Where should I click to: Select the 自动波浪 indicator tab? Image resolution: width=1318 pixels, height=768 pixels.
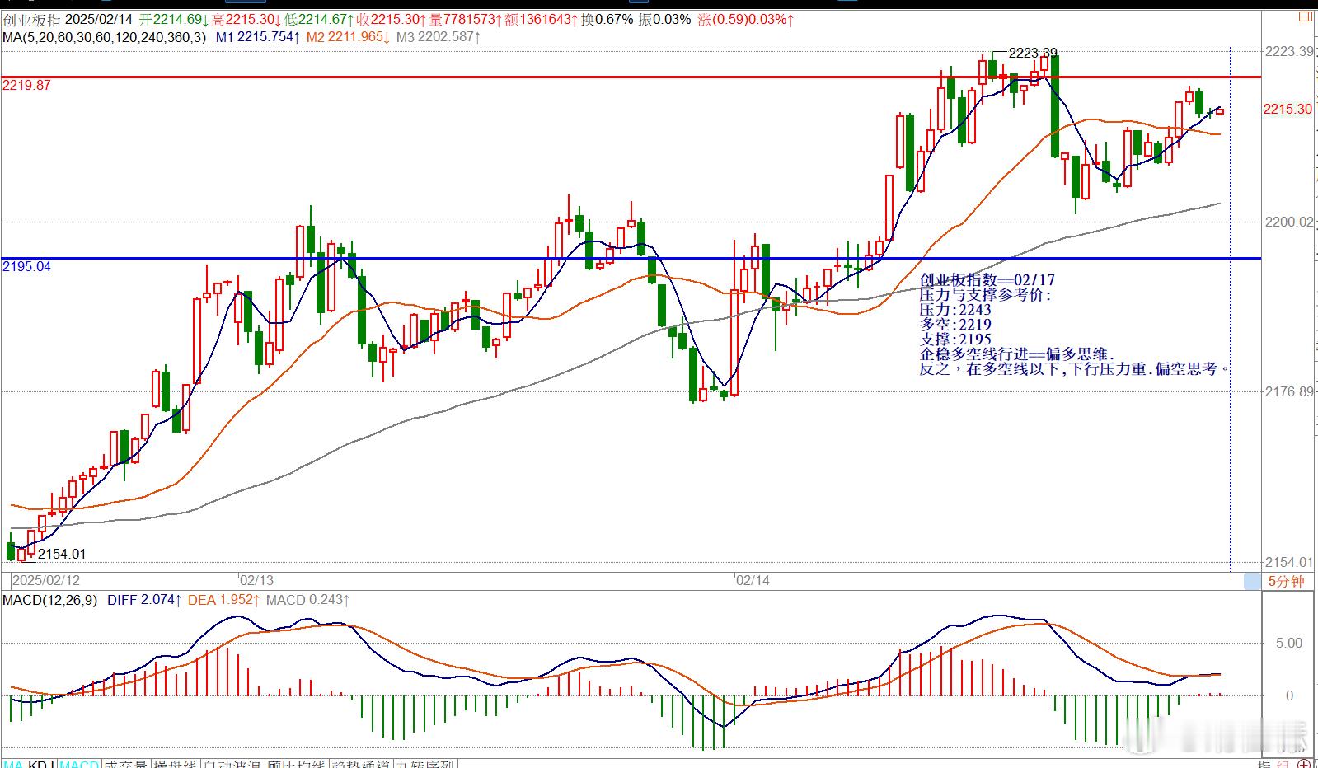(232, 765)
